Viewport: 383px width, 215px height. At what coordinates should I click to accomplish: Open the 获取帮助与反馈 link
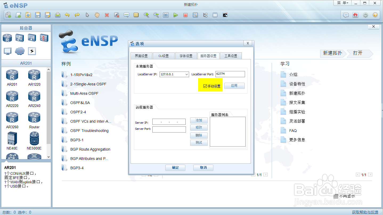coord(366,212)
